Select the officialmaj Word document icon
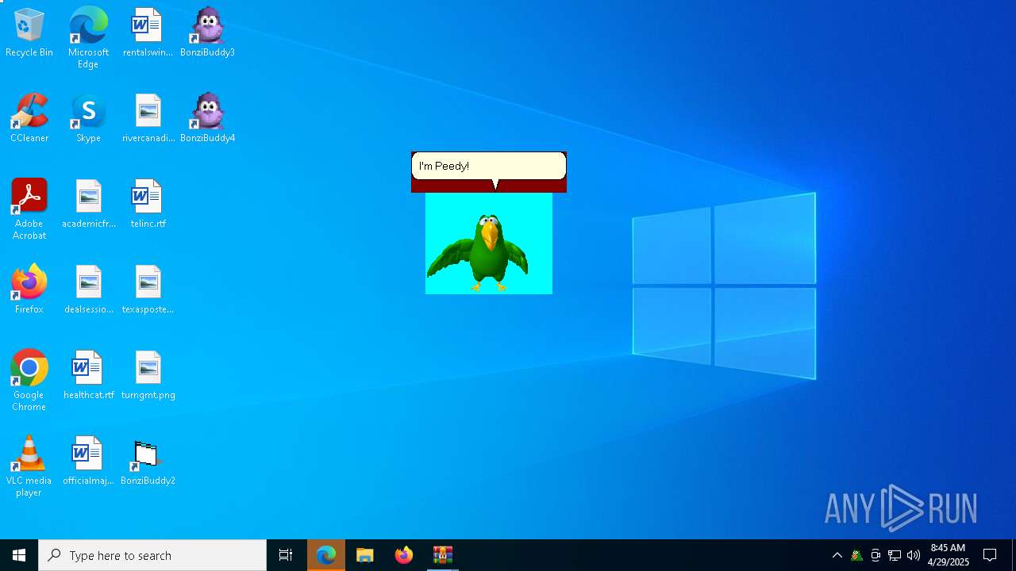Screen dimensions: 1016x571 click(88, 462)
